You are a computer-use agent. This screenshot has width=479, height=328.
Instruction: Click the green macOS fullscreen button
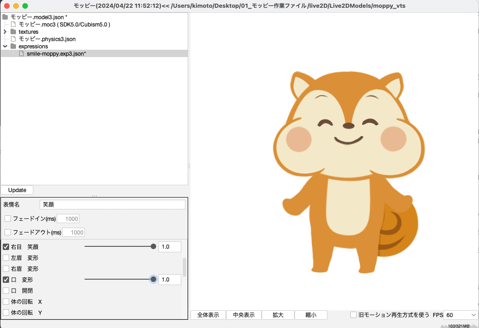tap(26, 6)
